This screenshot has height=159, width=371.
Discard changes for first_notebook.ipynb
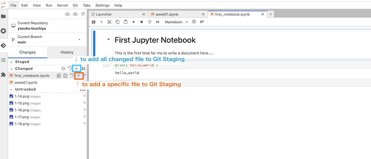(x=72, y=75)
